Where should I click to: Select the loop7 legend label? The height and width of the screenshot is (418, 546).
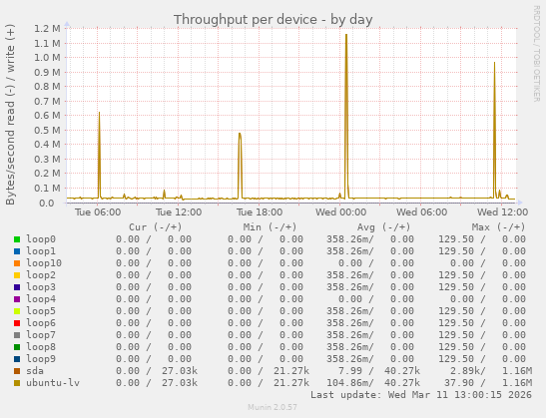[41, 335]
